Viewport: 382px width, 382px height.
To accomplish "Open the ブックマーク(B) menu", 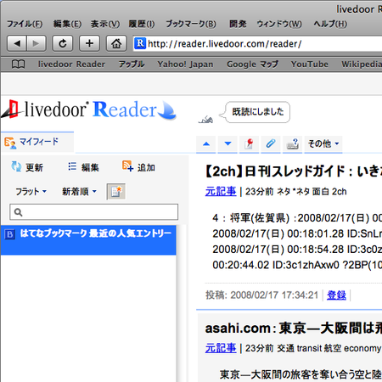I will (191, 24).
